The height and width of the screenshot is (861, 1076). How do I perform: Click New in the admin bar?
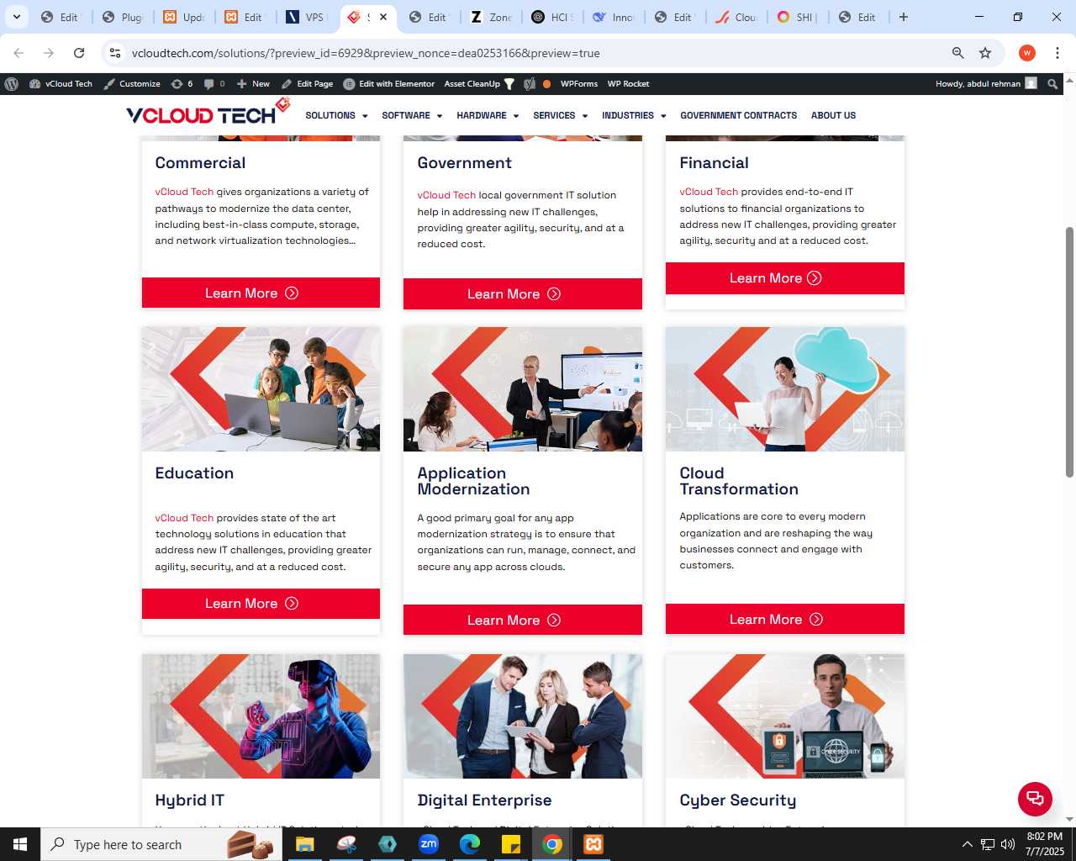(253, 84)
